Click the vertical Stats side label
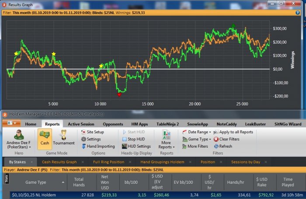Image resolution: width=306 pixels, height=199 pixels. click(7, 179)
